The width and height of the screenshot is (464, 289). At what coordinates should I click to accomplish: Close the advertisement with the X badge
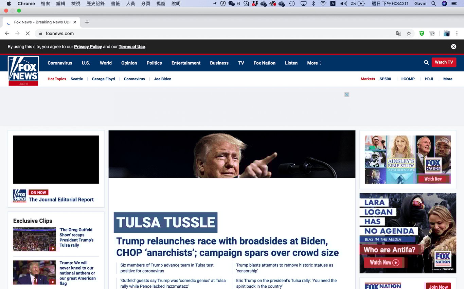pos(347,95)
